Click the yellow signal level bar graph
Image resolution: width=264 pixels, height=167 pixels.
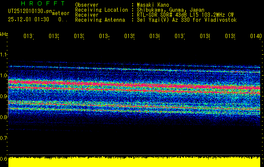134,162
